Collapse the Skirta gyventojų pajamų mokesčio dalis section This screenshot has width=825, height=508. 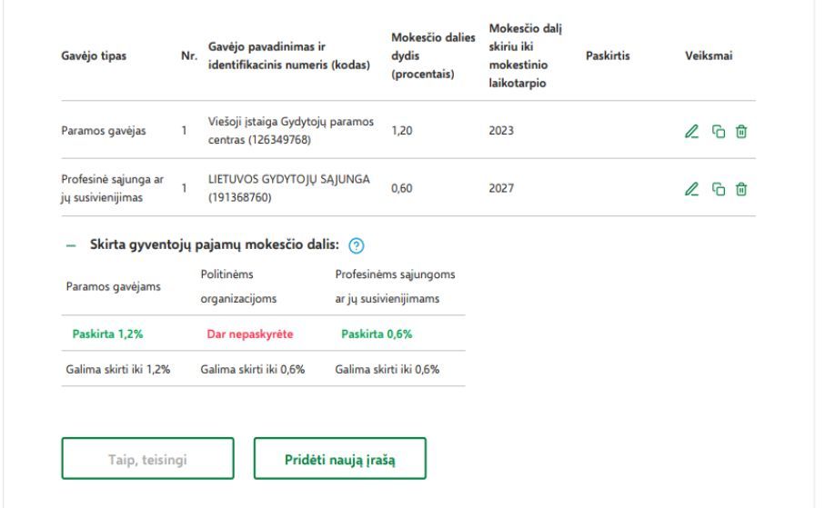(71, 245)
